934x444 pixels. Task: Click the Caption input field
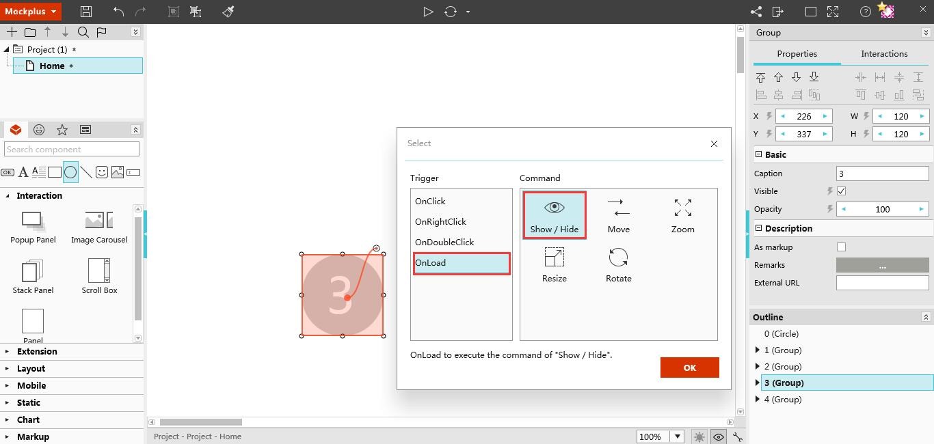pos(882,174)
